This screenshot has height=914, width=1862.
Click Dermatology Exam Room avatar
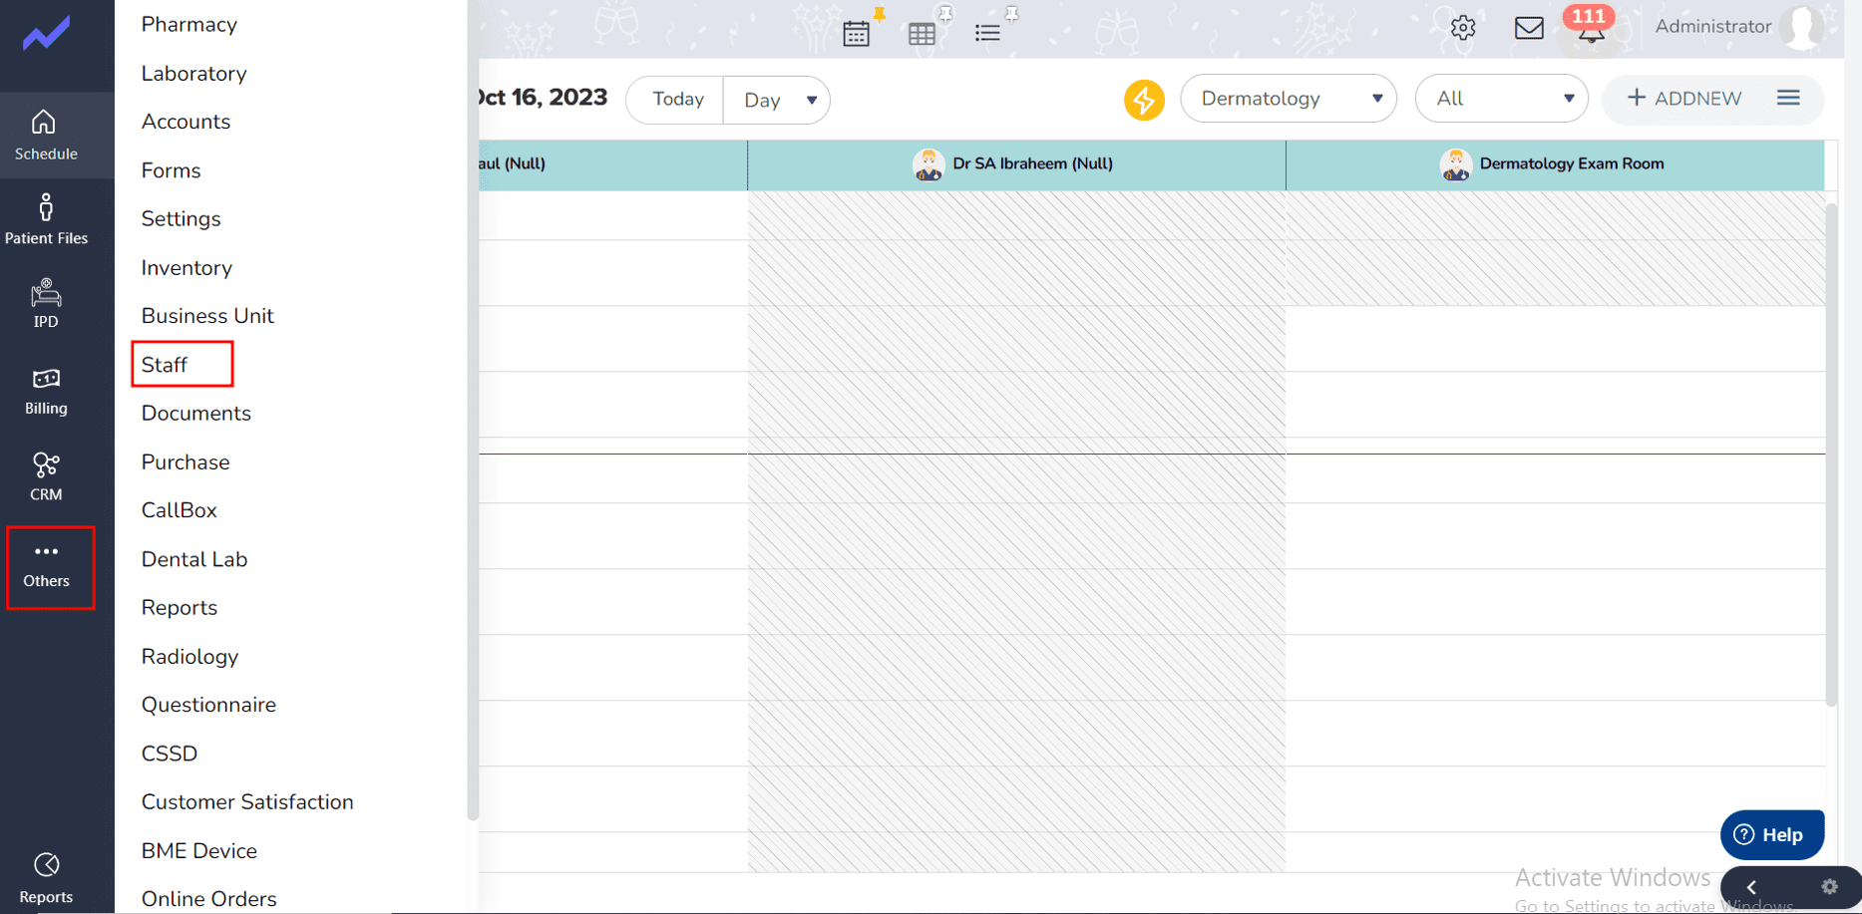[x=1456, y=164]
